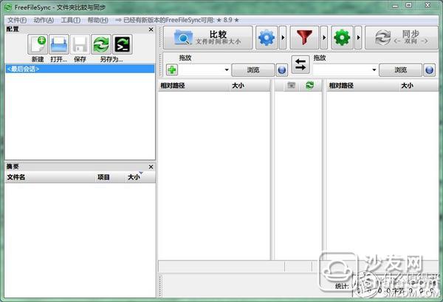
Task: Click the Save floppy disk icon
Action: [80, 44]
